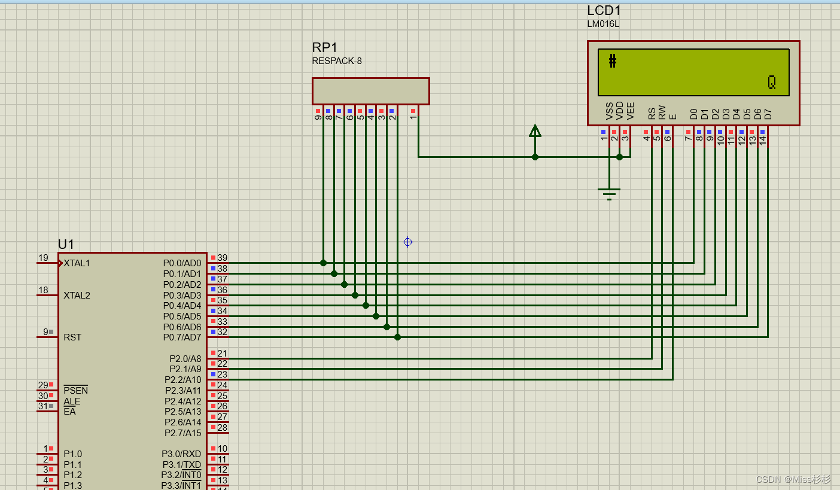Image resolution: width=840 pixels, height=490 pixels.
Task: Click the P2.2/A10 pin label
Action: tap(183, 380)
